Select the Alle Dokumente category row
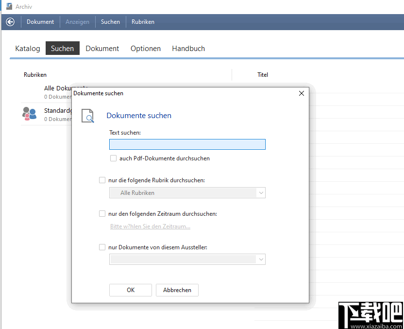The height and width of the screenshot is (329, 404). point(47,92)
